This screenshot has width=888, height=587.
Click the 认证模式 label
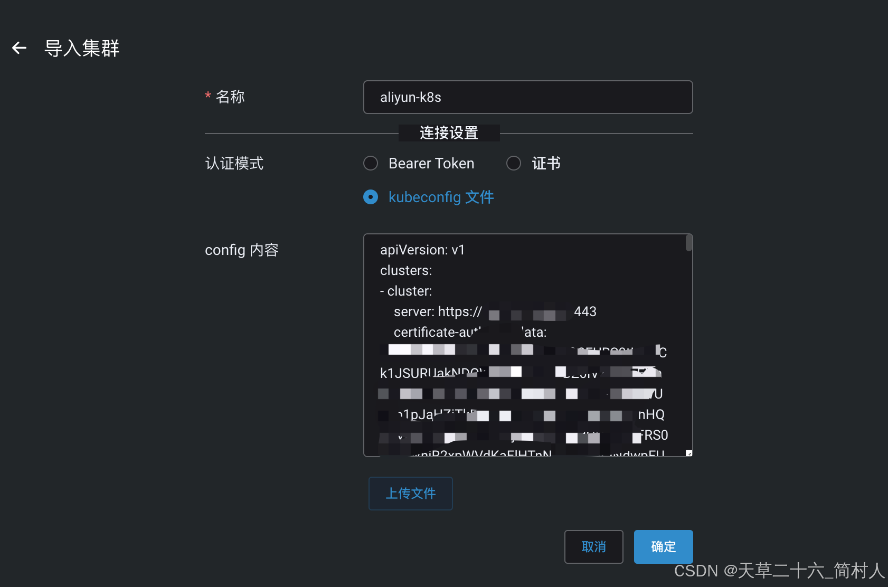pyautogui.click(x=234, y=163)
